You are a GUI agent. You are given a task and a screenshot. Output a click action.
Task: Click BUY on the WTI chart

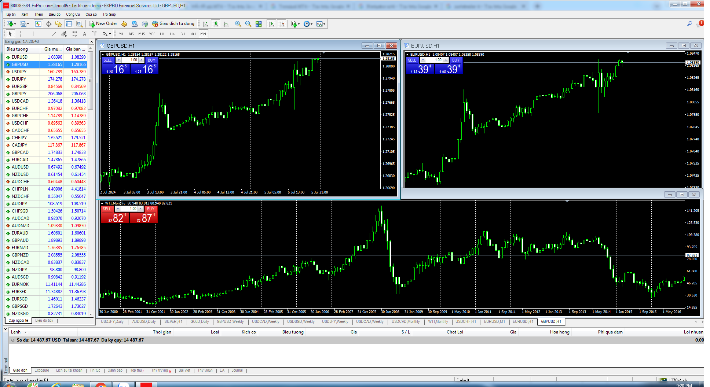[151, 209]
